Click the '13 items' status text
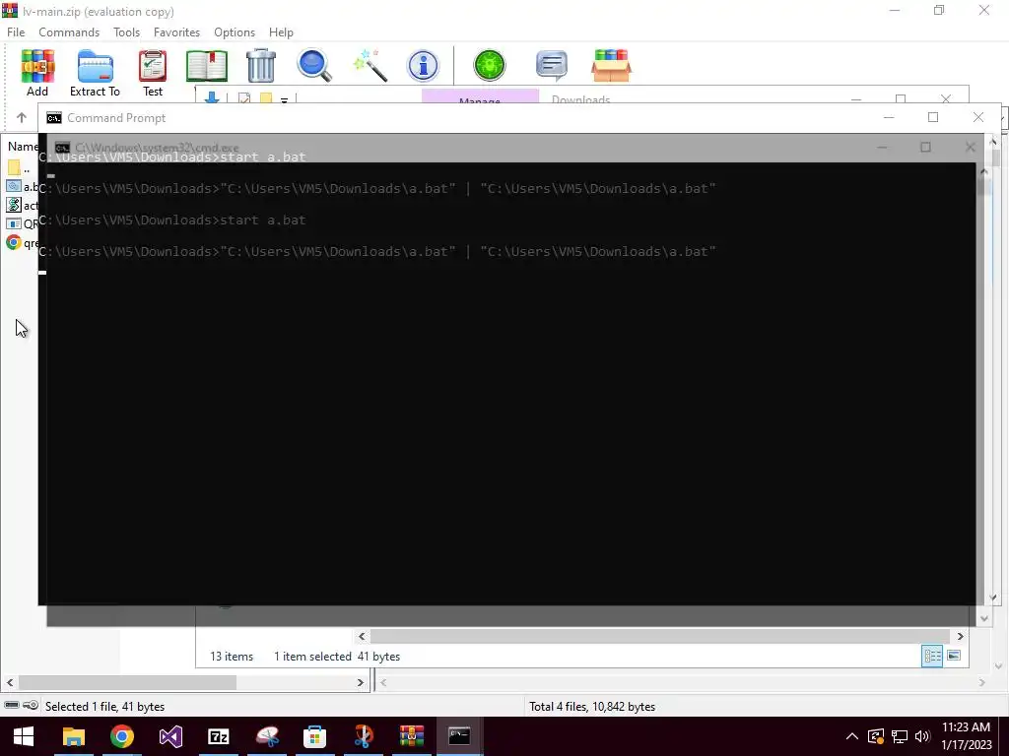Screen dimensions: 1009x756 232,657
